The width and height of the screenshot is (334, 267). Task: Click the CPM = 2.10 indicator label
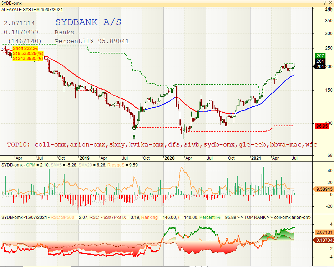point(37,165)
